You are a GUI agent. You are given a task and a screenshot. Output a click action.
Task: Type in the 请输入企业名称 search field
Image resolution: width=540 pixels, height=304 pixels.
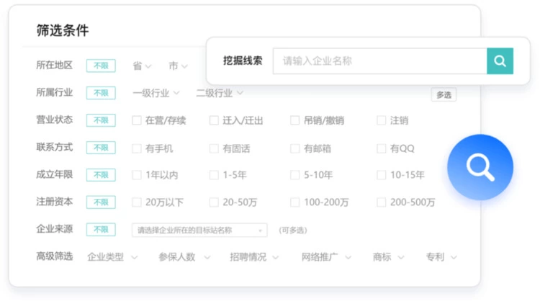click(x=379, y=61)
